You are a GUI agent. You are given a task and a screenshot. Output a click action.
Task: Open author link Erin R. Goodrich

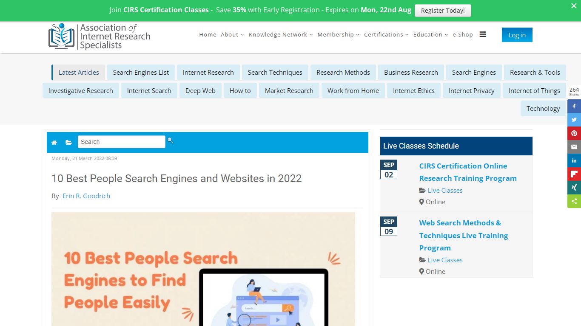tap(86, 196)
